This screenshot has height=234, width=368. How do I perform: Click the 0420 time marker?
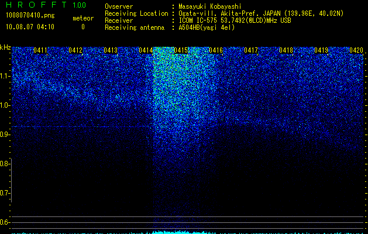[x=356, y=50]
